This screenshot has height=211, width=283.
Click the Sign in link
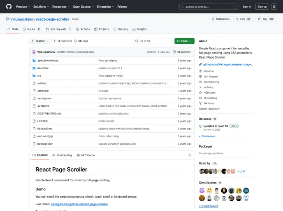point(246,7)
